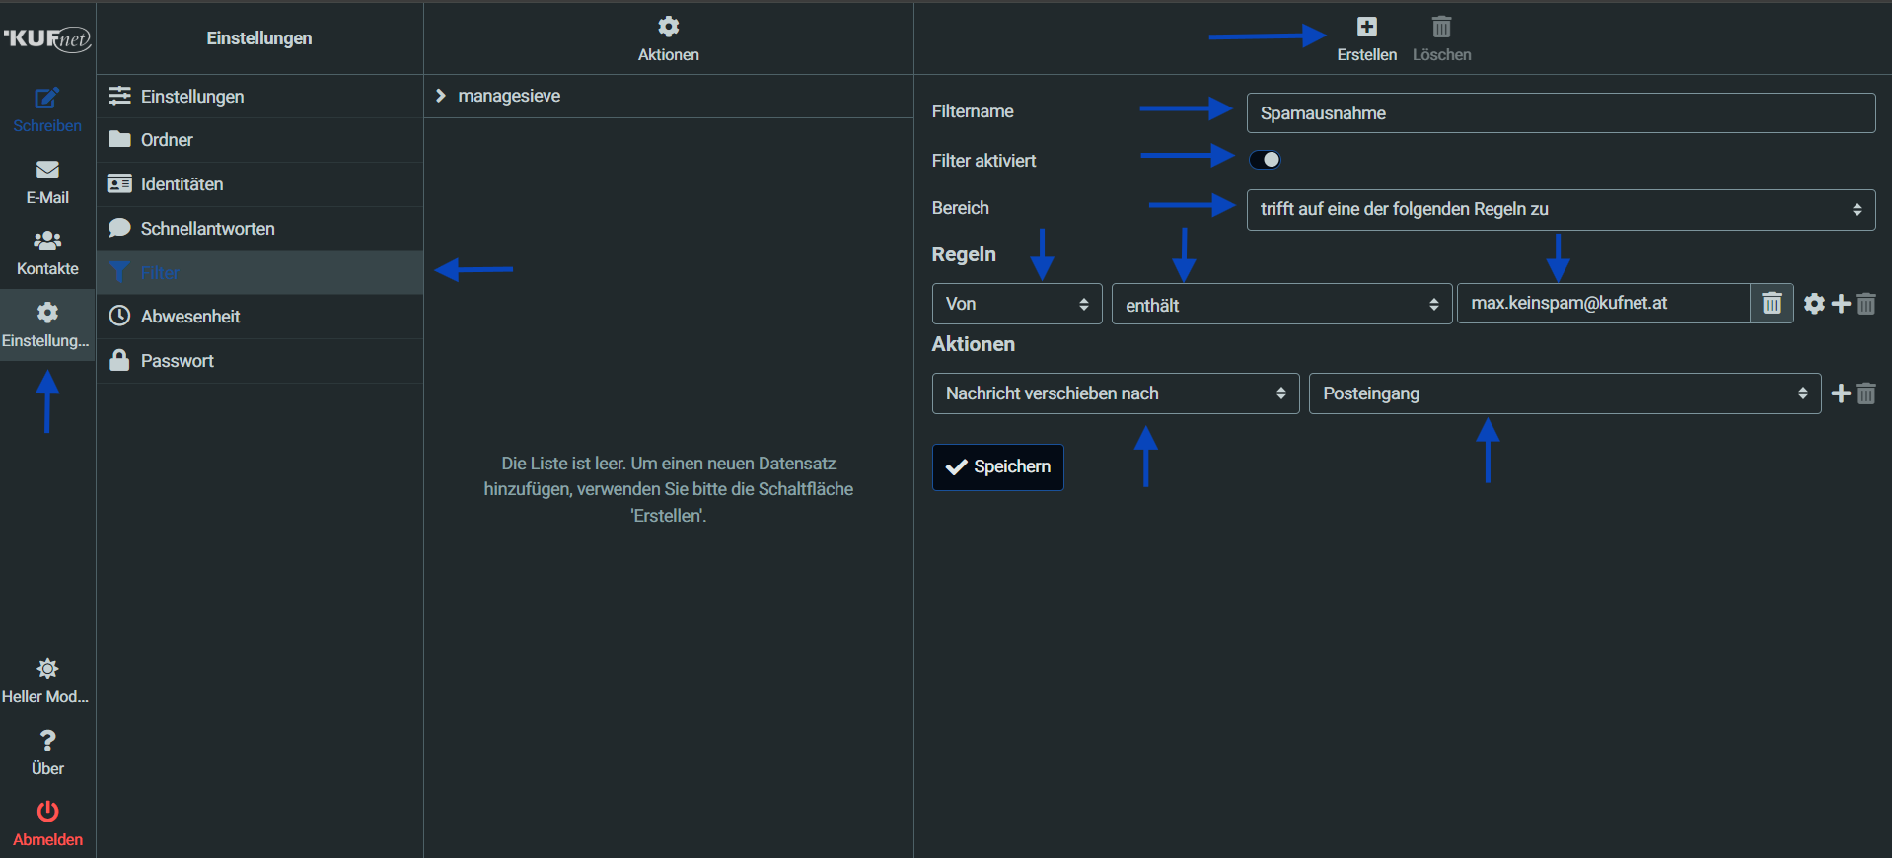1892x858 pixels.
Task: Delete the action row trash icon
Action: pyautogui.click(x=1866, y=394)
